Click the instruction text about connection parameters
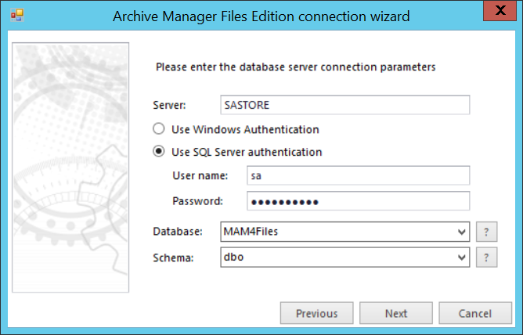Image resolution: width=523 pixels, height=335 pixels. pyautogui.click(x=296, y=67)
